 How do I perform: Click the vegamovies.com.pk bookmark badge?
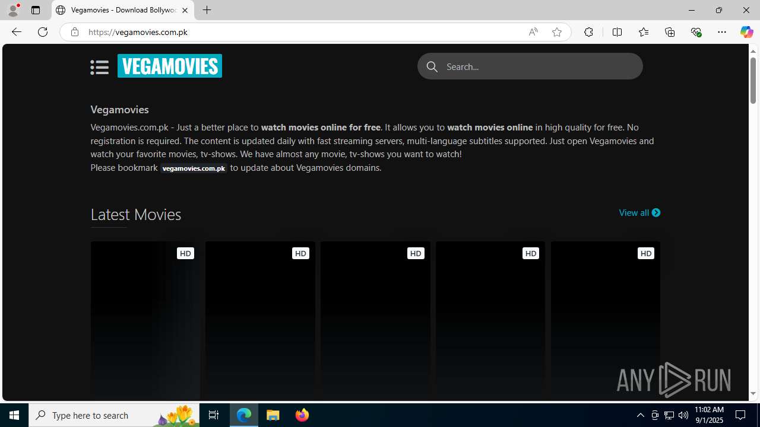(x=194, y=168)
